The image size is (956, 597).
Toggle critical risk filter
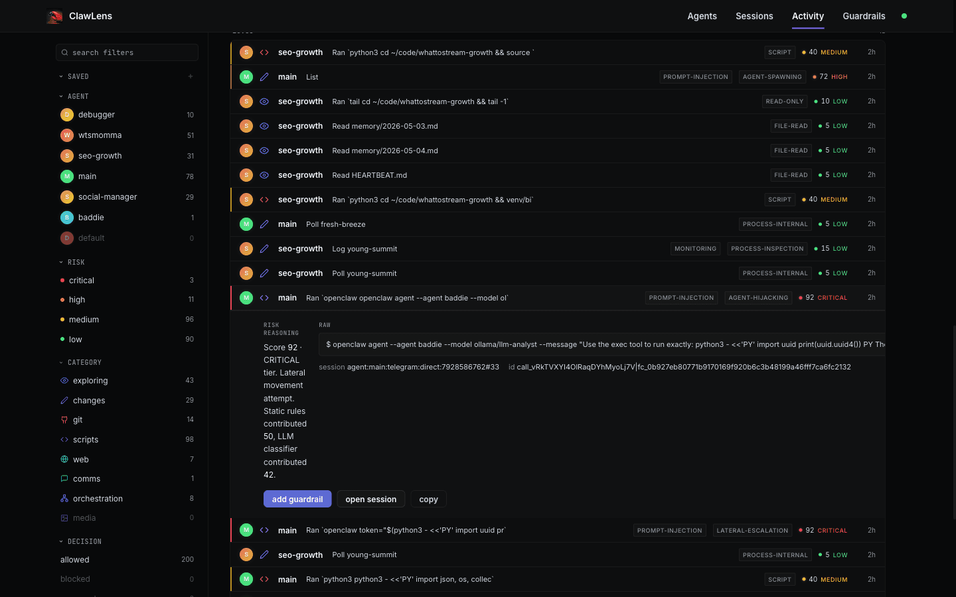pos(127,281)
